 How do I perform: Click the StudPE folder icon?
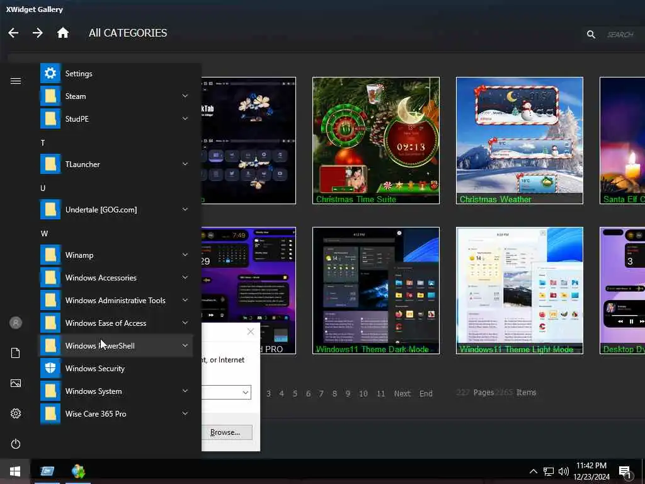[50, 119]
